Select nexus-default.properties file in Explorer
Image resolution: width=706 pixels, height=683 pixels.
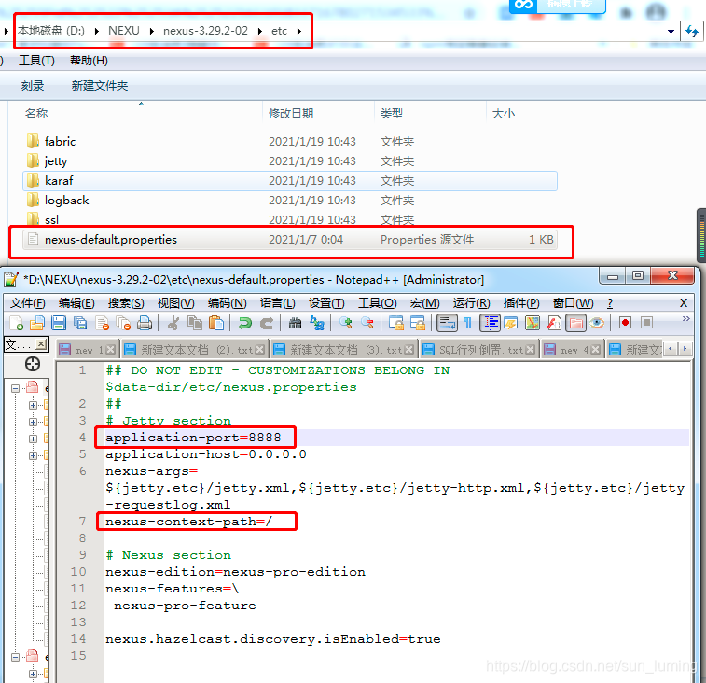pos(290,240)
